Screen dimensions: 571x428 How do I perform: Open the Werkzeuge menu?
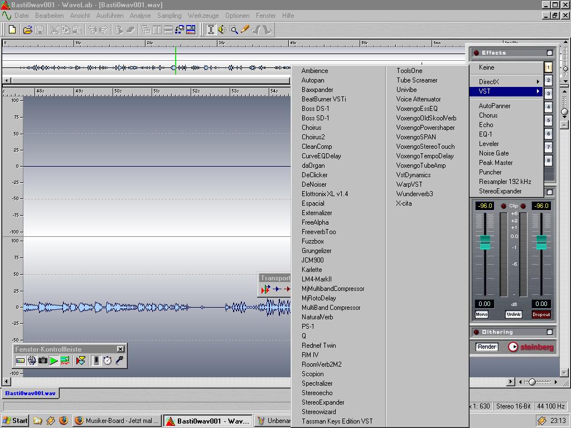[x=203, y=16]
